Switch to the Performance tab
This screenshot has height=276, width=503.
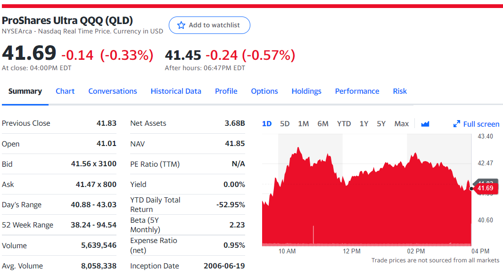pos(357,91)
